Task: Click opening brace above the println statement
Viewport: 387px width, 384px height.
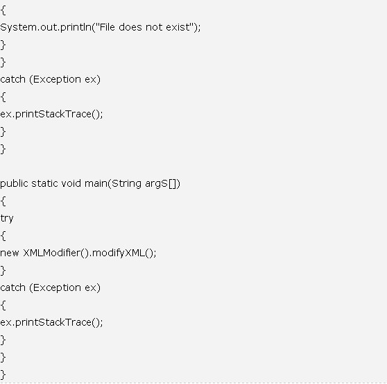Action: (3, 10)
